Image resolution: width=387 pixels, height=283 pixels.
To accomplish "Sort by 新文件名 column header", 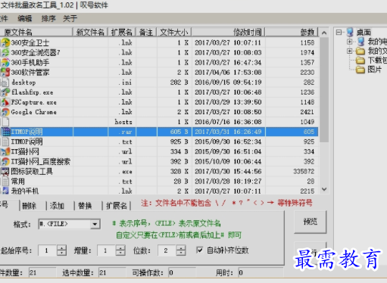I will (90, 33).
